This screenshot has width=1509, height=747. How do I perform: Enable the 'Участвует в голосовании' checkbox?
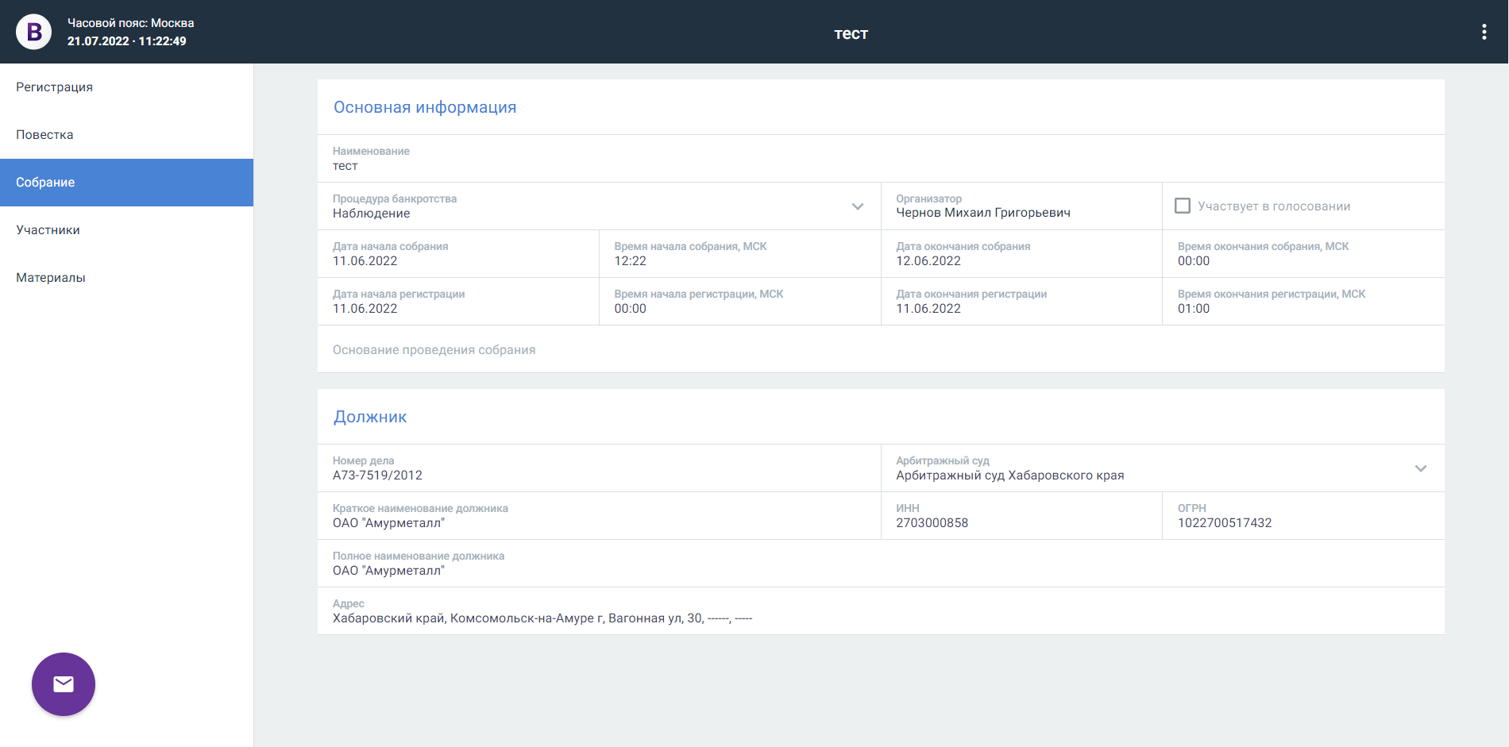pyautogui.click(x=1183, y=206)
